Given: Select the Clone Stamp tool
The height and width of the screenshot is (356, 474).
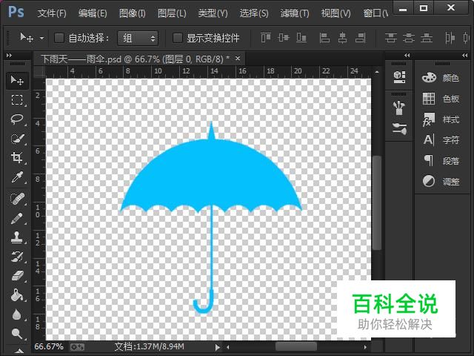Looking at the screenshot, I should click(17, 237).
